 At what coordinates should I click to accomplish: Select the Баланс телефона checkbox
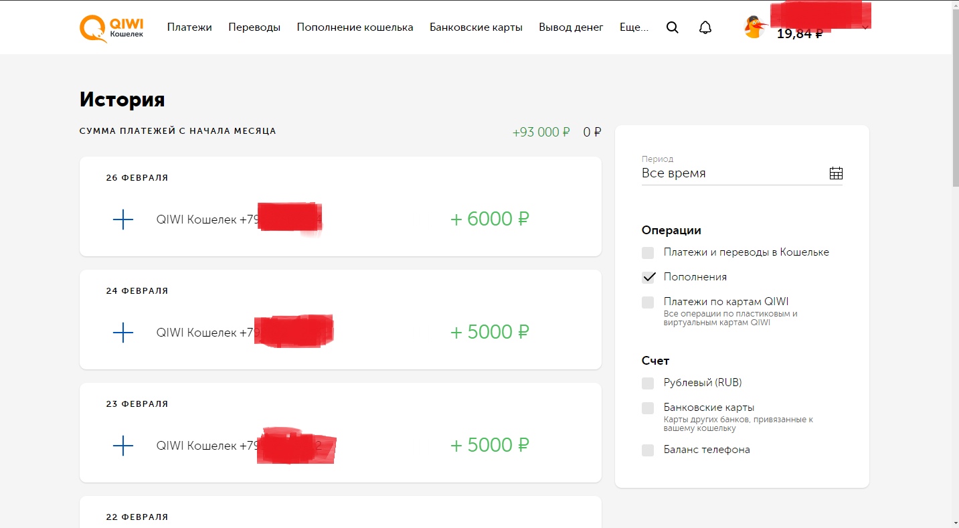pyautogui.click(x=648, y=450)
